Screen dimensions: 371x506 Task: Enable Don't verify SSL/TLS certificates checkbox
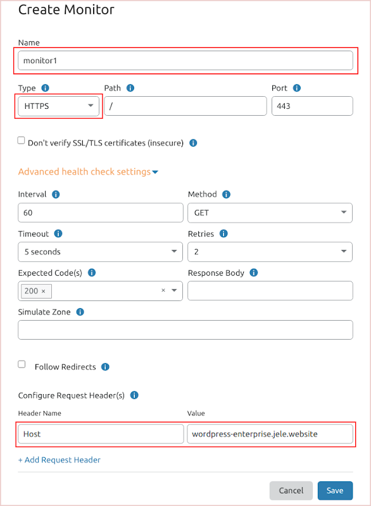tap(21, 140)
